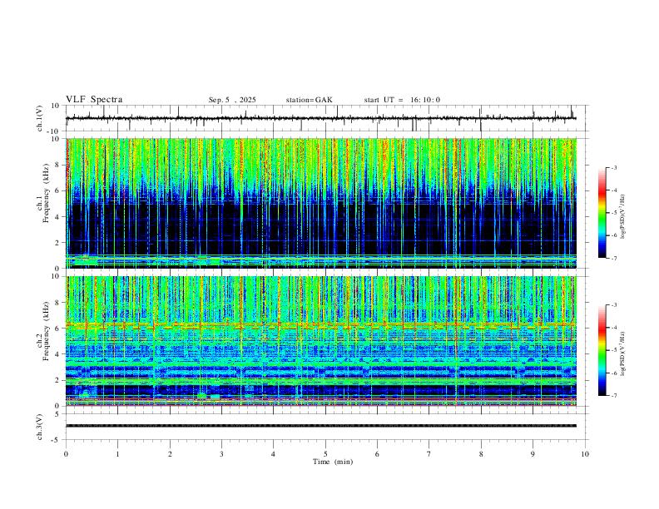The height and width of the screenshot is (509, 659).
Task: Click the "ch.1(V)" waveform axis label
Action: (x=40, y=118)
